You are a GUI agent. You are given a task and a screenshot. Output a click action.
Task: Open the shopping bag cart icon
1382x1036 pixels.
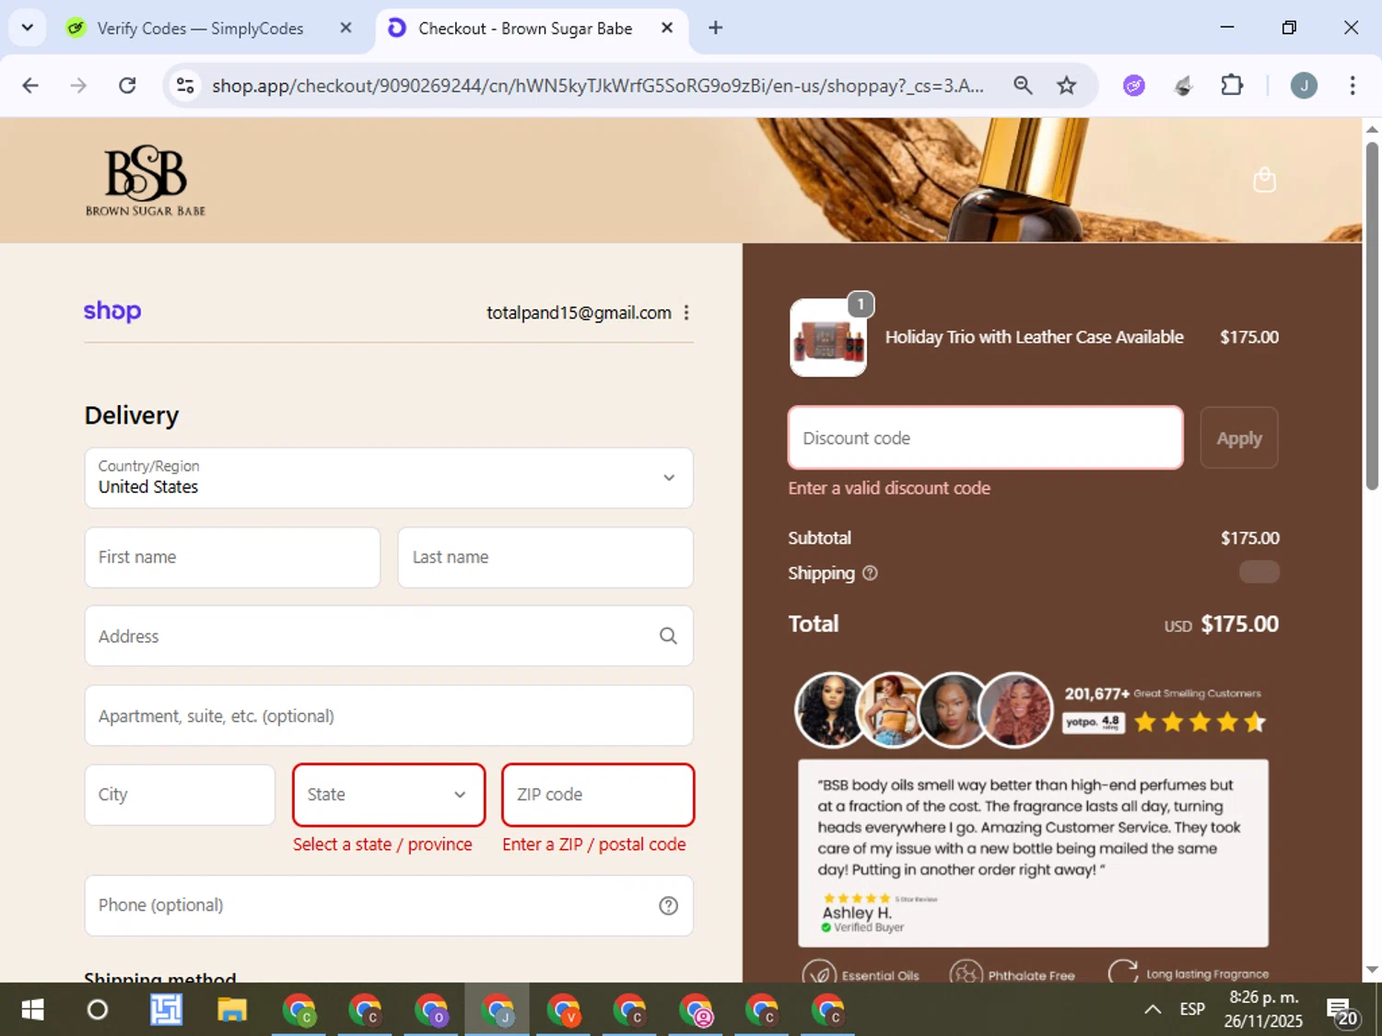pos(1265,180)
